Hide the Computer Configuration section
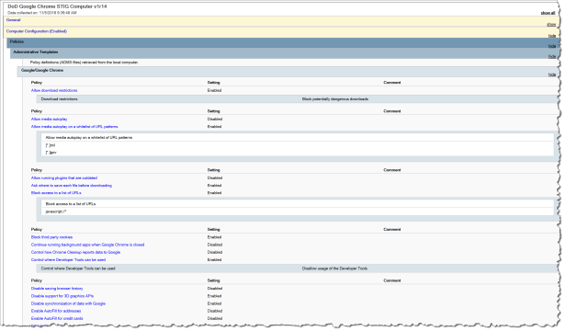 [551, 36]
